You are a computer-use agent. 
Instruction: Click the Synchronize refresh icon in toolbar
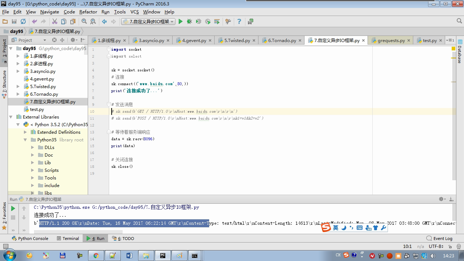[23, 22]
